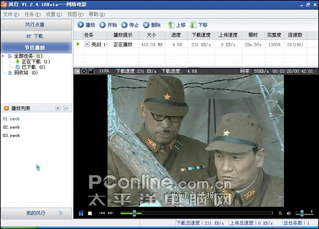The width and height of the screenshot is (319, 229).
Task: Open the 文件(F) menu
Action: [x=11, y=14]
